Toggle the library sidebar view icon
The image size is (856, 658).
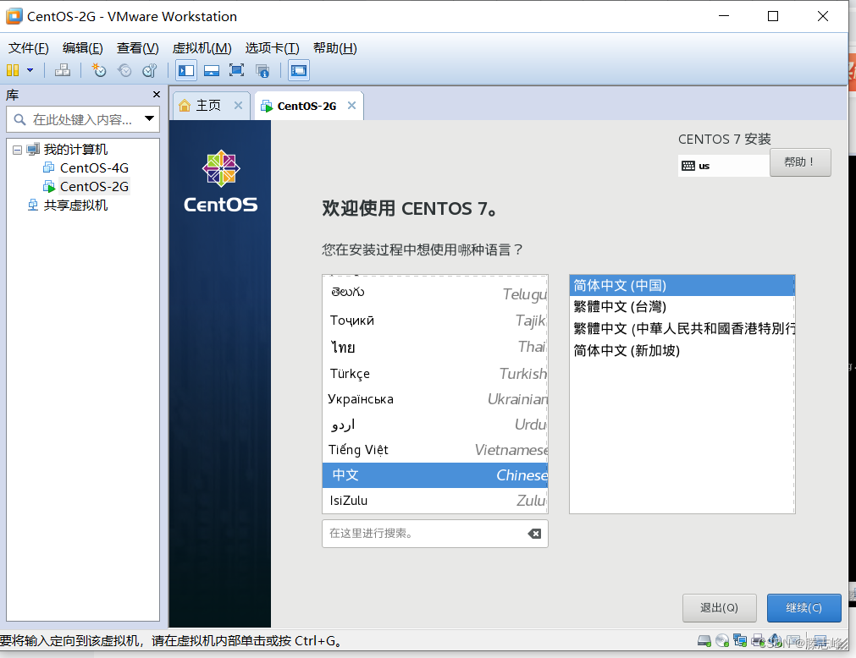pos(186,70)
